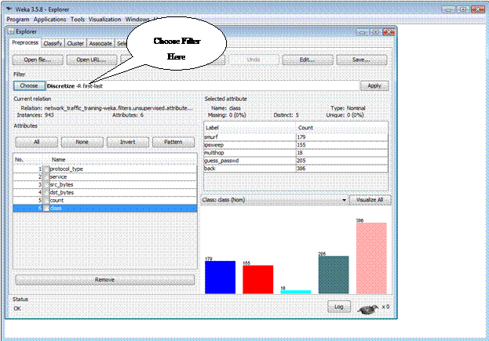The height and width of the screenshot is (341, 489).
Task: Click the blue smurf histogram bar
Action: [221, 278]
